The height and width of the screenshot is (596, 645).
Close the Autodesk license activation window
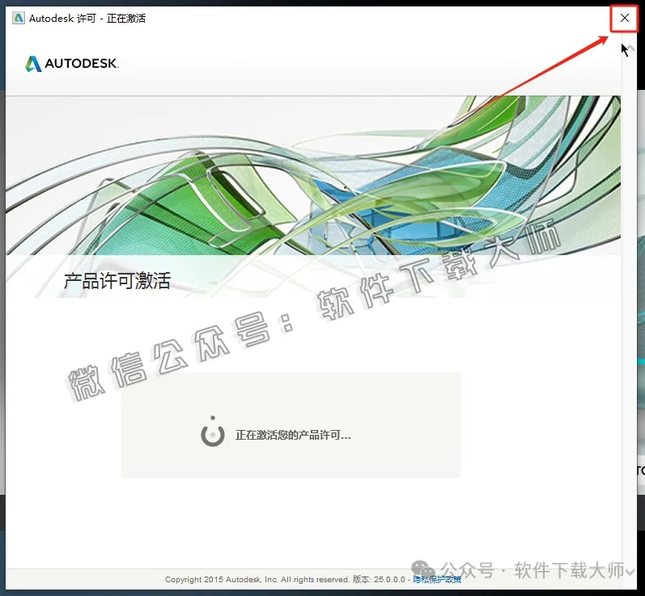[x=624, y=18]
